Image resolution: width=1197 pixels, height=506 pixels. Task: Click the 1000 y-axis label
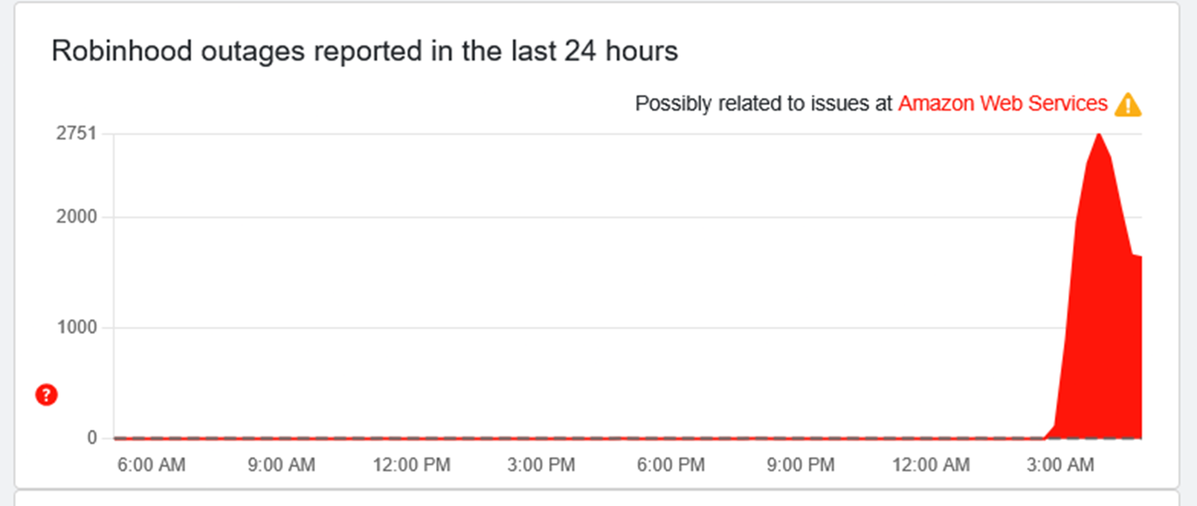click(x=77, y=328)
